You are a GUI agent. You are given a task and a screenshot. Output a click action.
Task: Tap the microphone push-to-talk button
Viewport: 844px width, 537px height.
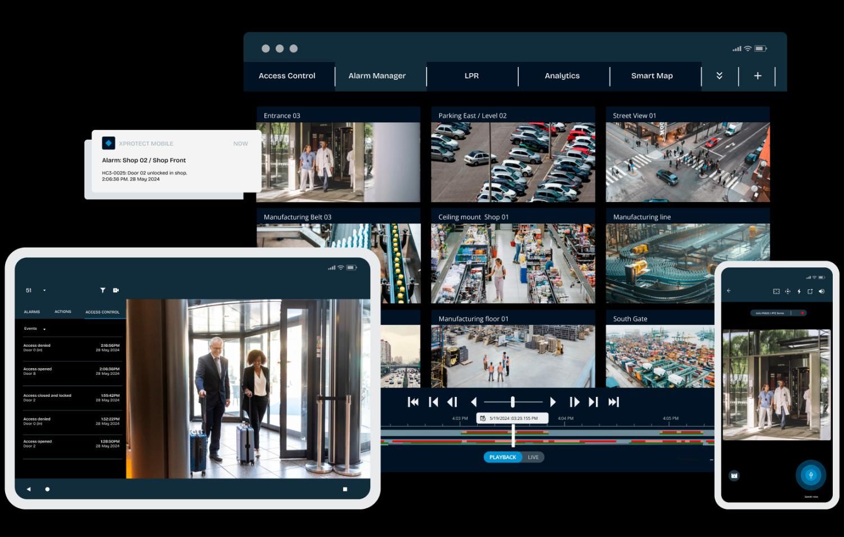[x=811, y=475]
